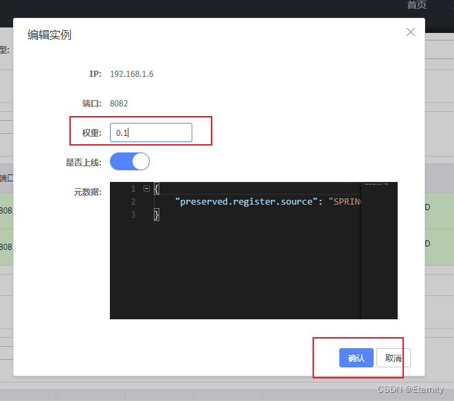Click line number 2 in the editor gutter
Image resolution: width=454 pixels, height=401 pixels.
click(133, 201)
